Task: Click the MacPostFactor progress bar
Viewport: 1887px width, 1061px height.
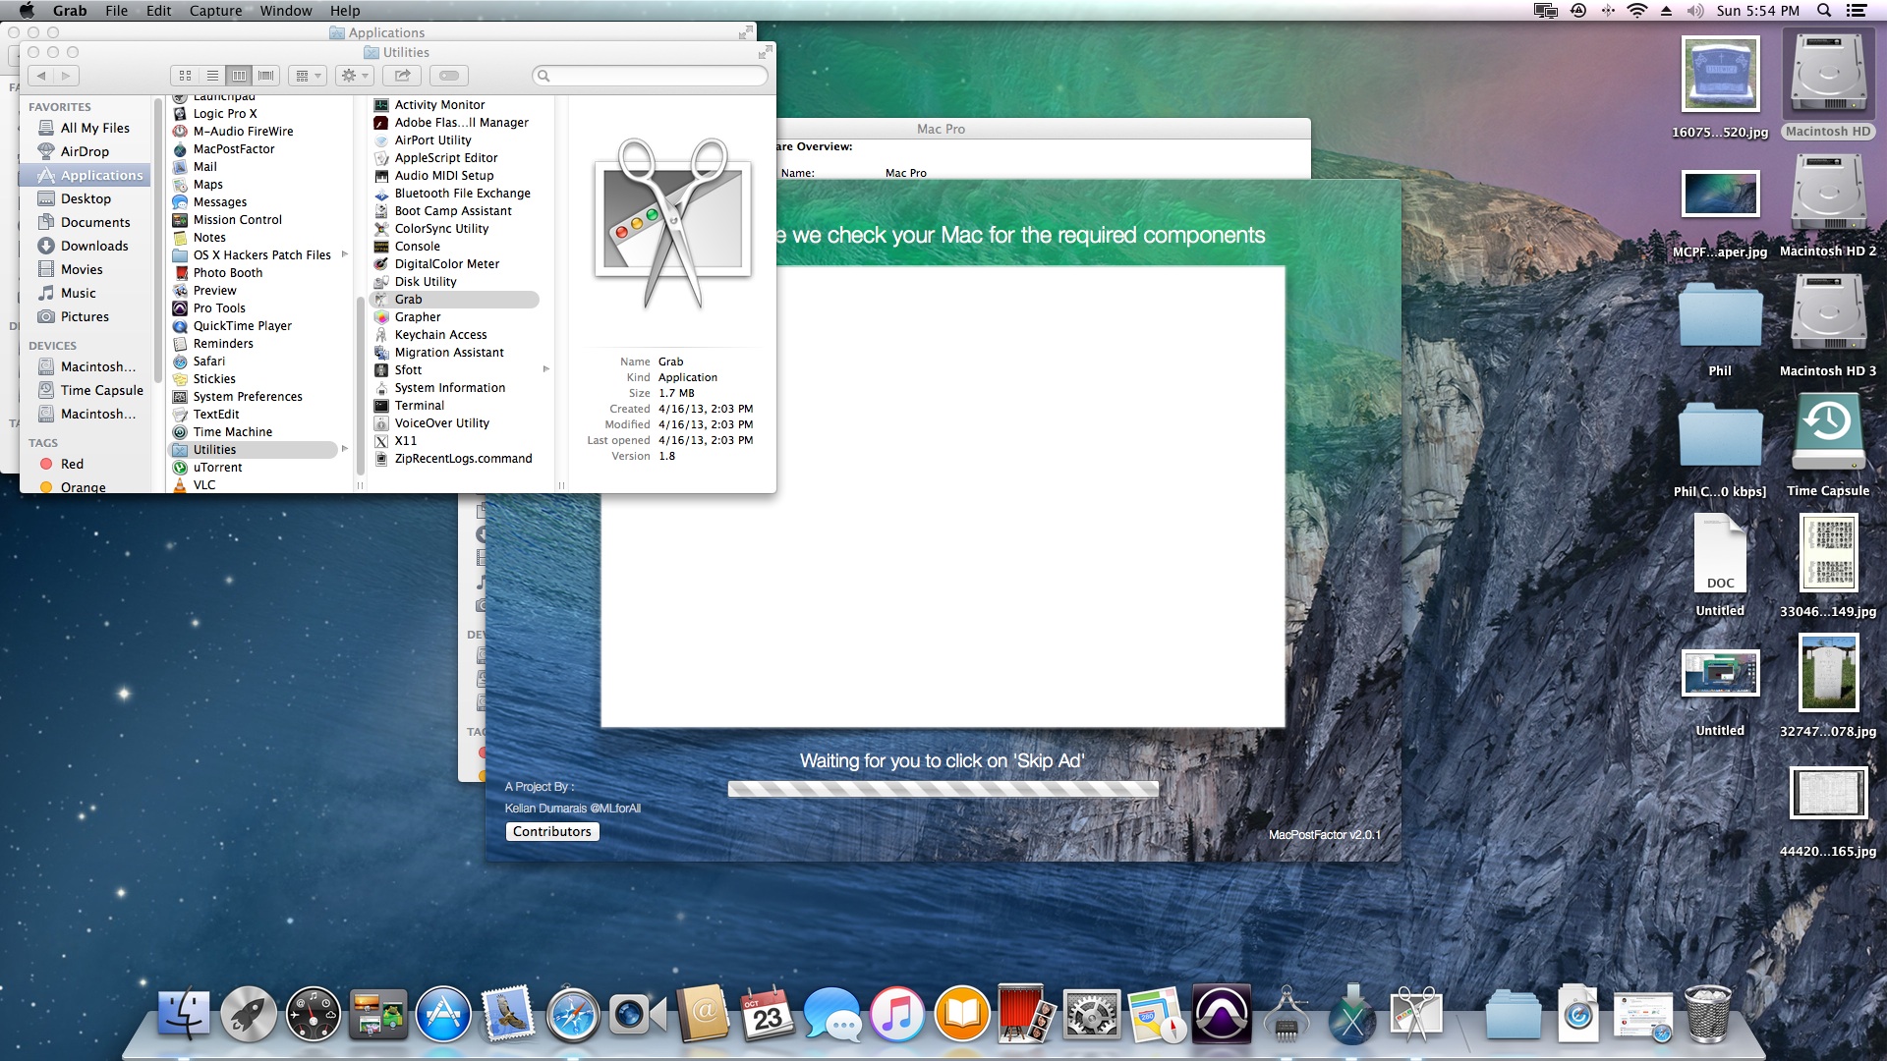Action: click(x=942, y=788)
